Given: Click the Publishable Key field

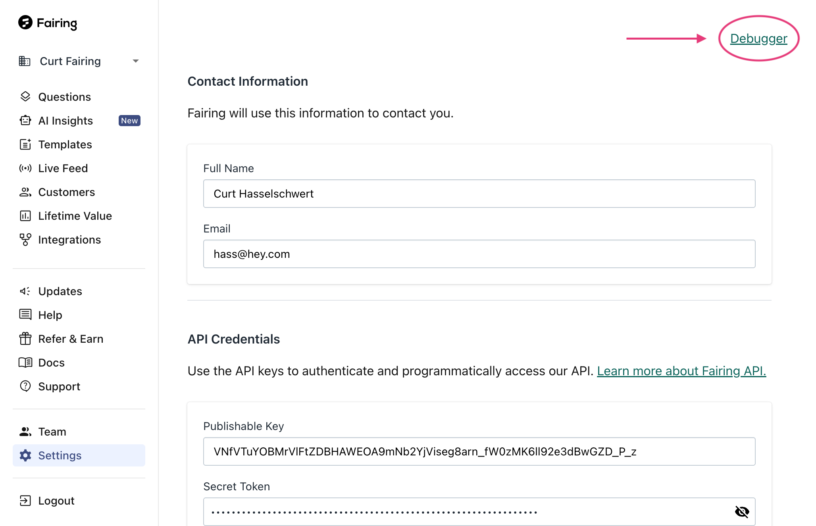Looking at the screenshot, I should (x=479, y=451).
